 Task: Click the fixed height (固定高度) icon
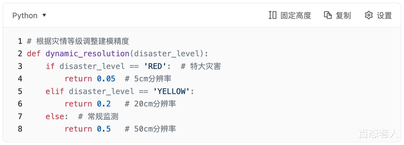tap(273, 15)
